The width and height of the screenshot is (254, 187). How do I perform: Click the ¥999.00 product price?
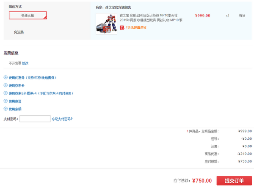click(x=203, y=16)
